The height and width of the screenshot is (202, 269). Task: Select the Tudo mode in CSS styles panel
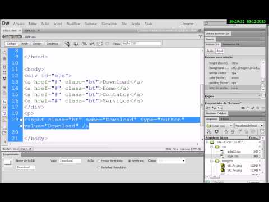point(210,51)
